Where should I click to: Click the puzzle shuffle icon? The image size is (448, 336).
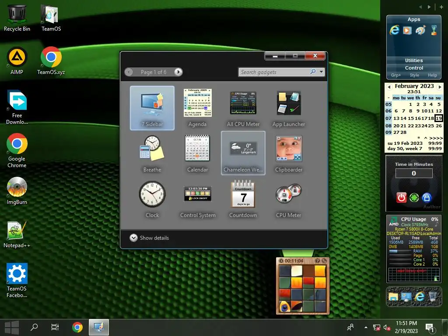click(x=324, y=261)
